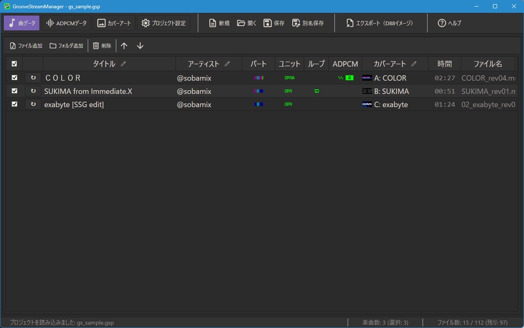Click the 時間 column header
The image size is (524, 328).
coord(445,64)
